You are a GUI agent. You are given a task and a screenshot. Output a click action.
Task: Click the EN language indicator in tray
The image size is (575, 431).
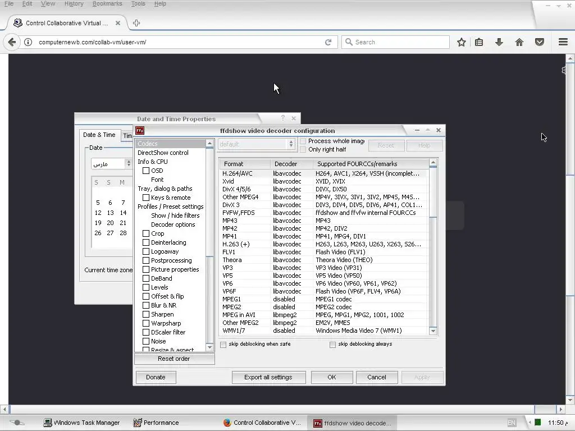click(x=512, y=423)
